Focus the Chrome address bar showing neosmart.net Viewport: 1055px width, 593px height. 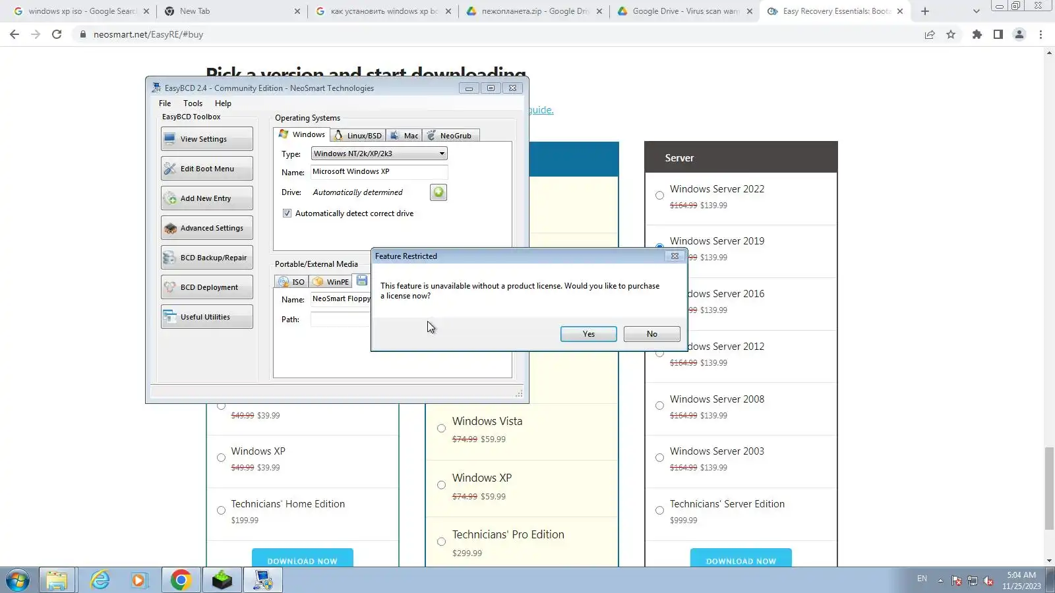(x=495, y=34)
